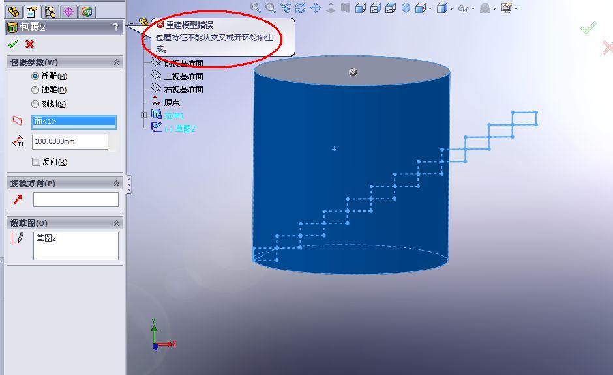Click the Hide/Show Items glasses icon
613x375 pixels.
click(x=463, y=8)
